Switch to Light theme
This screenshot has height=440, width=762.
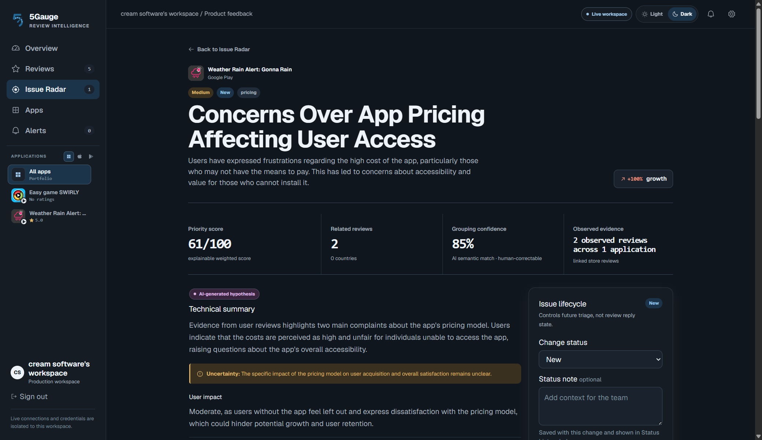coord(652,14)
